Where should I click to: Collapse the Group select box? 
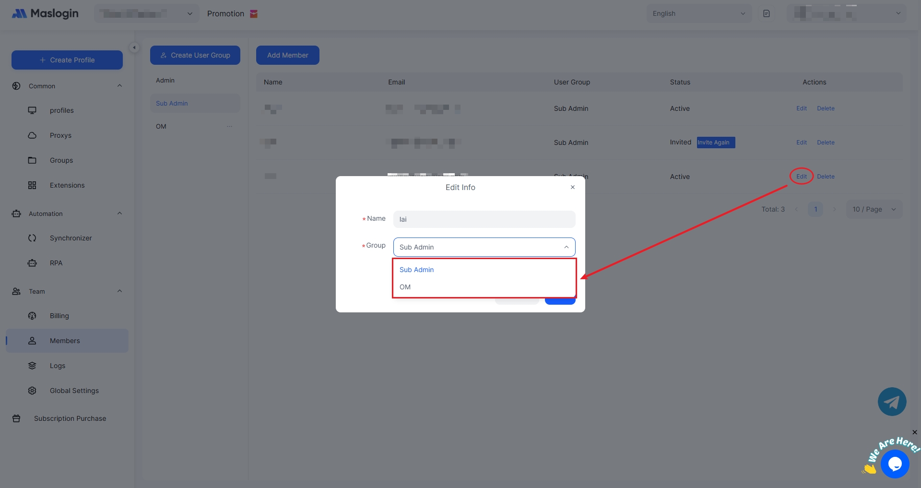[x=566, y=247]
